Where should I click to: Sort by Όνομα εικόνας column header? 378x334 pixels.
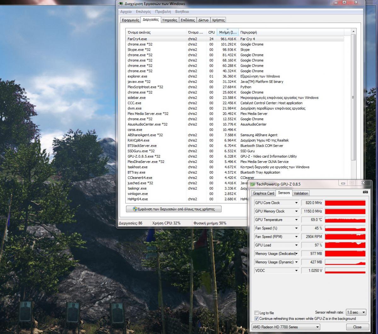pos(156,32)
